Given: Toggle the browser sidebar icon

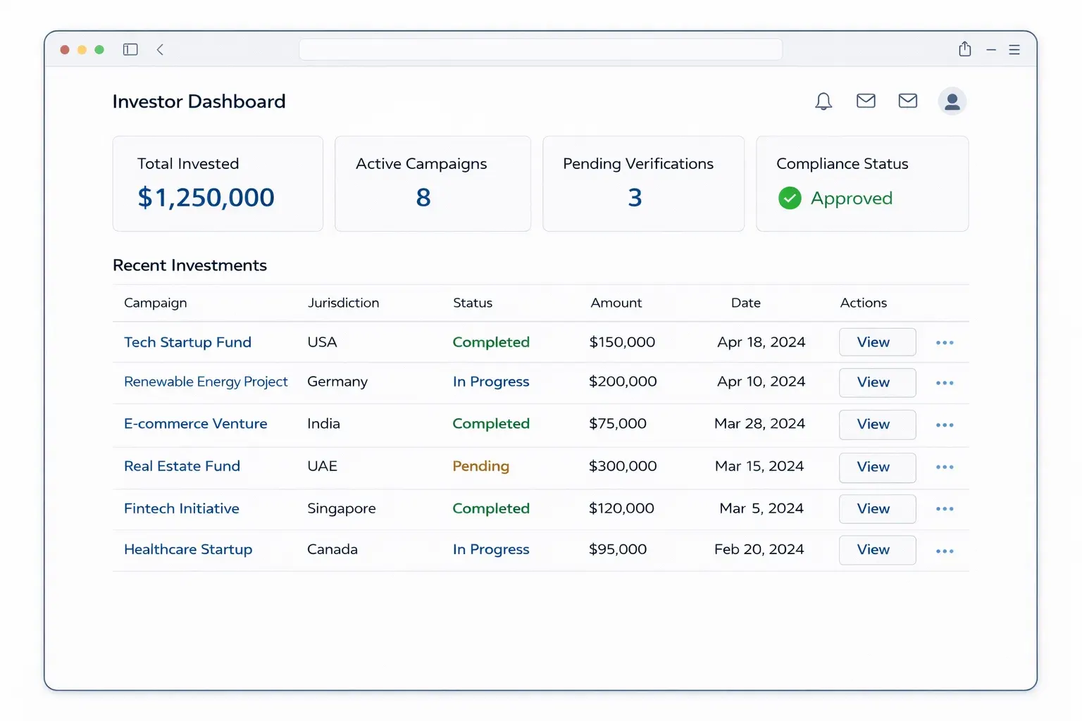Looking at the screenshot, I should (130, 49).
